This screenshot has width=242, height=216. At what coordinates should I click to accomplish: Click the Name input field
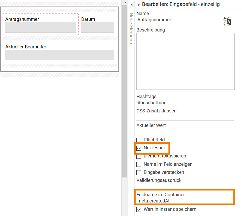click(178, 20)
